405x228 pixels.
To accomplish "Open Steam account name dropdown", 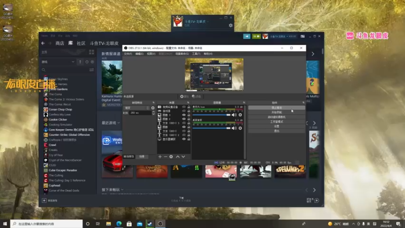I will pyautogui.click(x=283, y=36).
